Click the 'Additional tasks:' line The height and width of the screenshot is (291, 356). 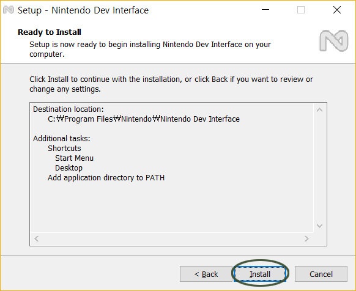click(62, 138)
